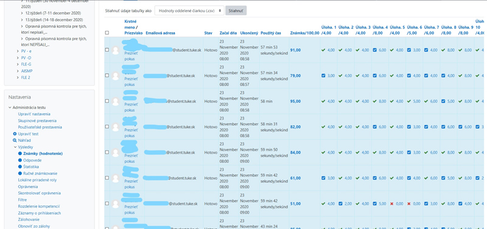Click Úloha 1 green checkmark in 91,00 row
This screenshot has height=229, width=487.
(323, 50)
